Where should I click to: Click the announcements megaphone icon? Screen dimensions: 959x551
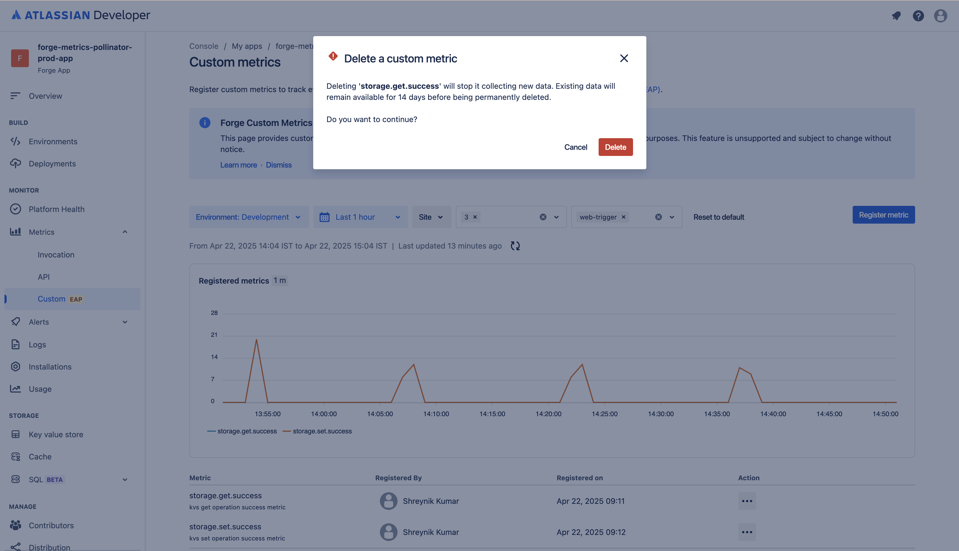point(896,16)
